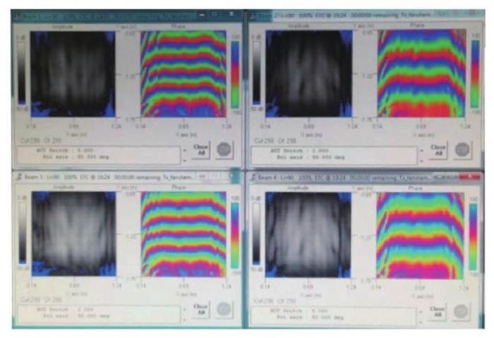Click the Stop icon in Beam 4 window
Screen dimensions: 494x338
coord(461,312)
